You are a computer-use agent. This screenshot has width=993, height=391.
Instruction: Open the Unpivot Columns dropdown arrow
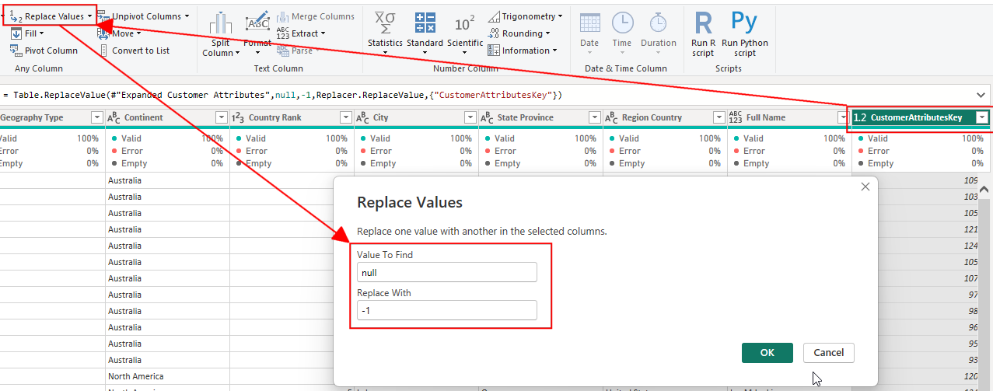[187, 16]
